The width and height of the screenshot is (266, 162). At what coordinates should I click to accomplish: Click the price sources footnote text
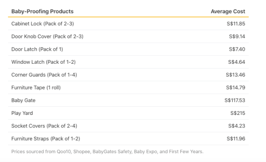click(107, 151)
